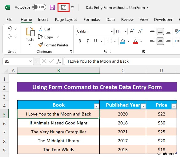Click the Name Box showing B5
Screen dimensions: 180x157
18,61
